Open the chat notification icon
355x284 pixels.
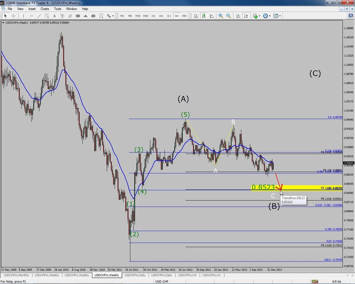tap(351, 16)
